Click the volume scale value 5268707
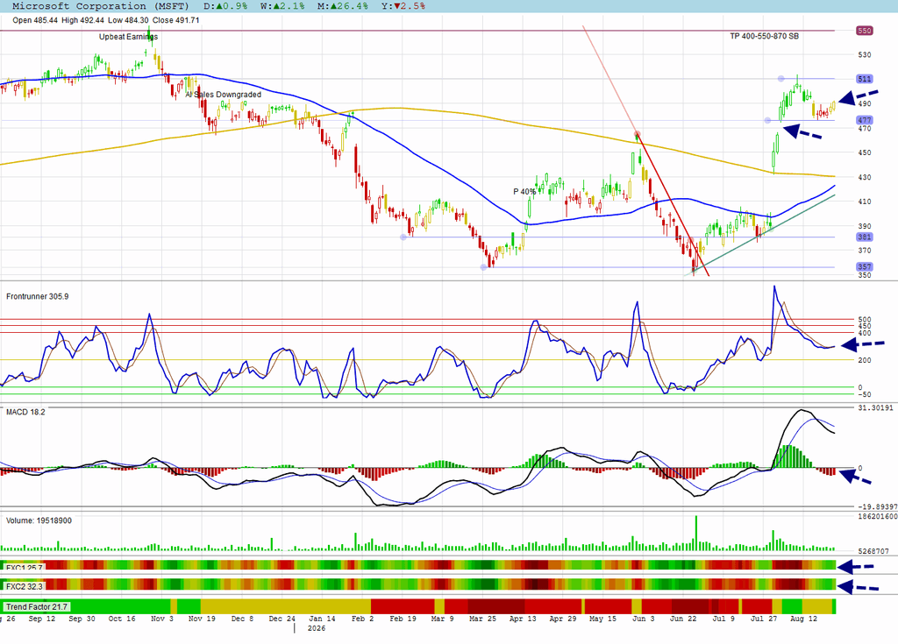This screenshot has height=644, width=898. (x=873, y=551)
